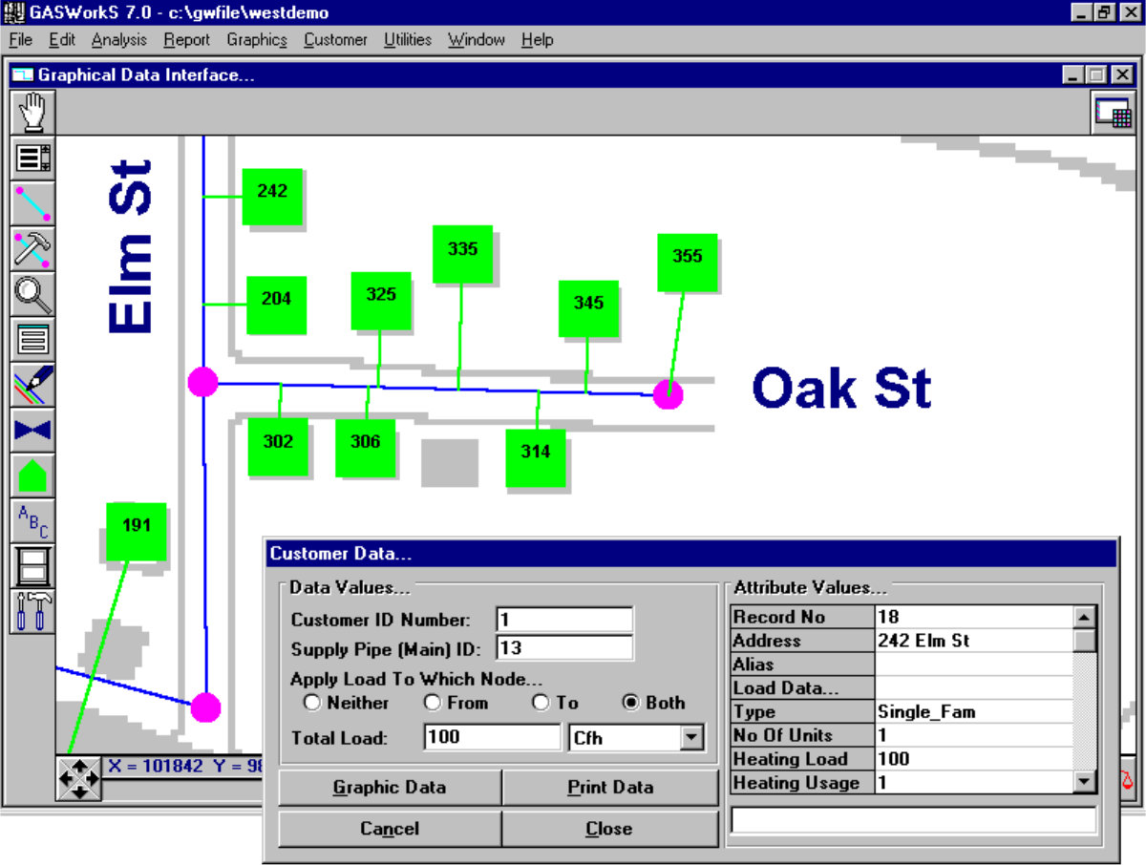Choose the ABC text label tool
Viewport: 1146px width, 865px height.
pyautogui.click(x=33, y=520)
